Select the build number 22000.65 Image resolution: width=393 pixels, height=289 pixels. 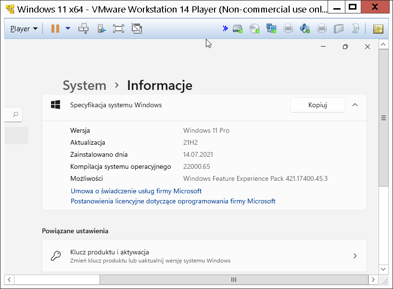tap(196, 166)
